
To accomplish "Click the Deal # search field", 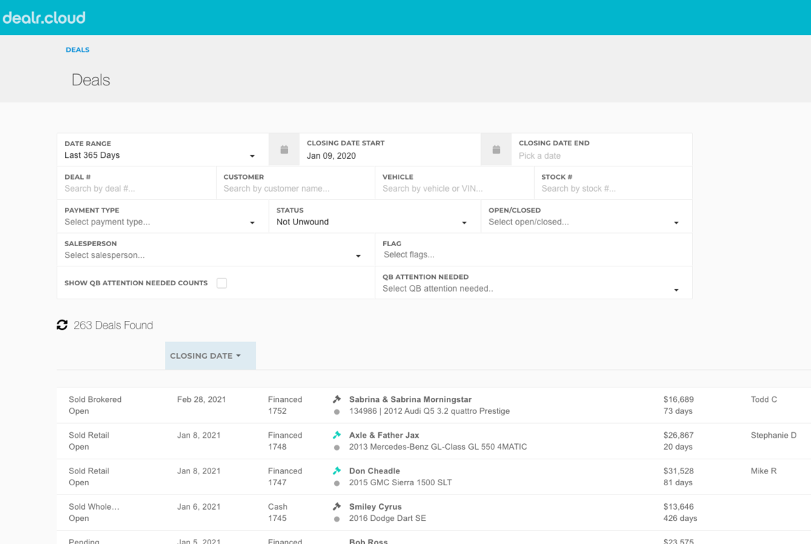I will [136, 183].
